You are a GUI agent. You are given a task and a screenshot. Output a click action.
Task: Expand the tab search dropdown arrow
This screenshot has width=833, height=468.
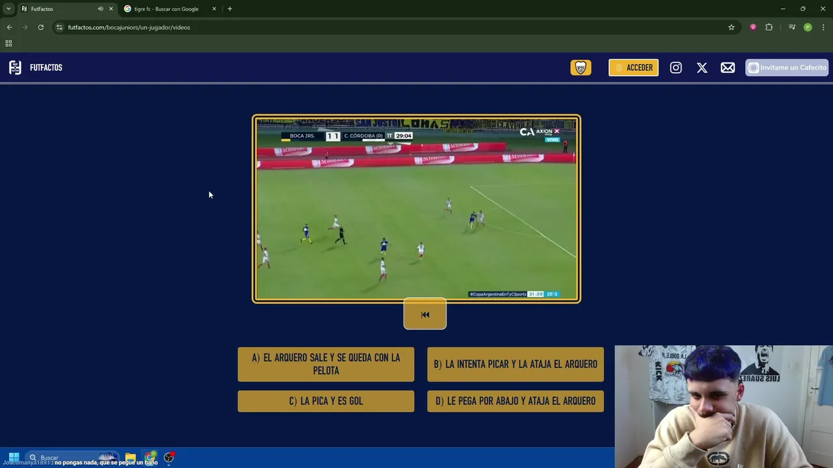pyautogui.click(x=8, y=9)
